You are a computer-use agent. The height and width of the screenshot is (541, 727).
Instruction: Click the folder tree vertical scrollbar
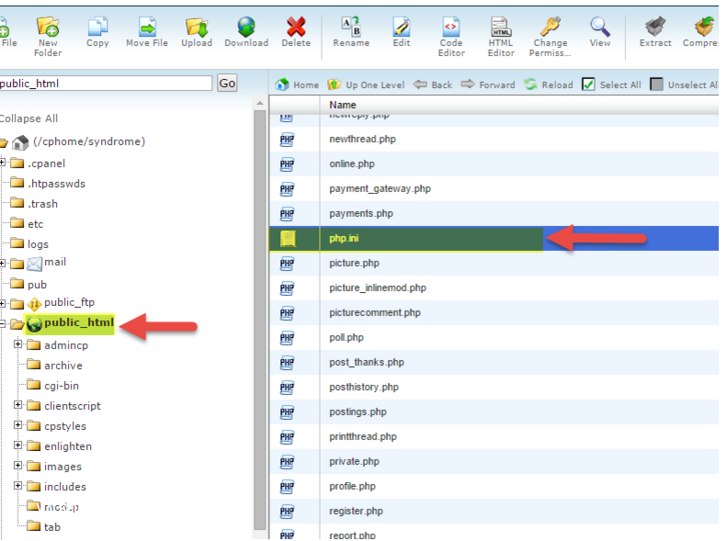click(x=260, y=319)
